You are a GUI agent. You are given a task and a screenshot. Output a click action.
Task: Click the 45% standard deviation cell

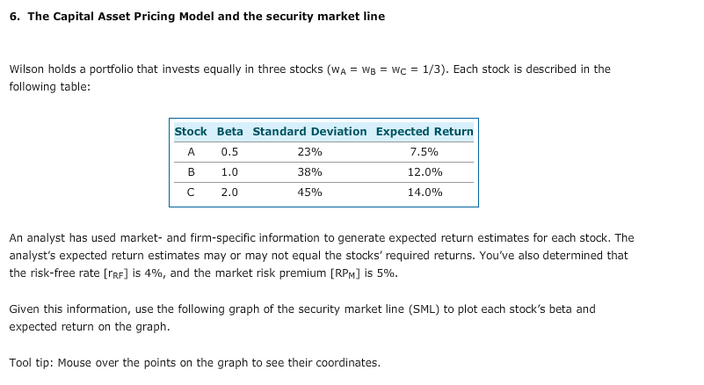309,192
